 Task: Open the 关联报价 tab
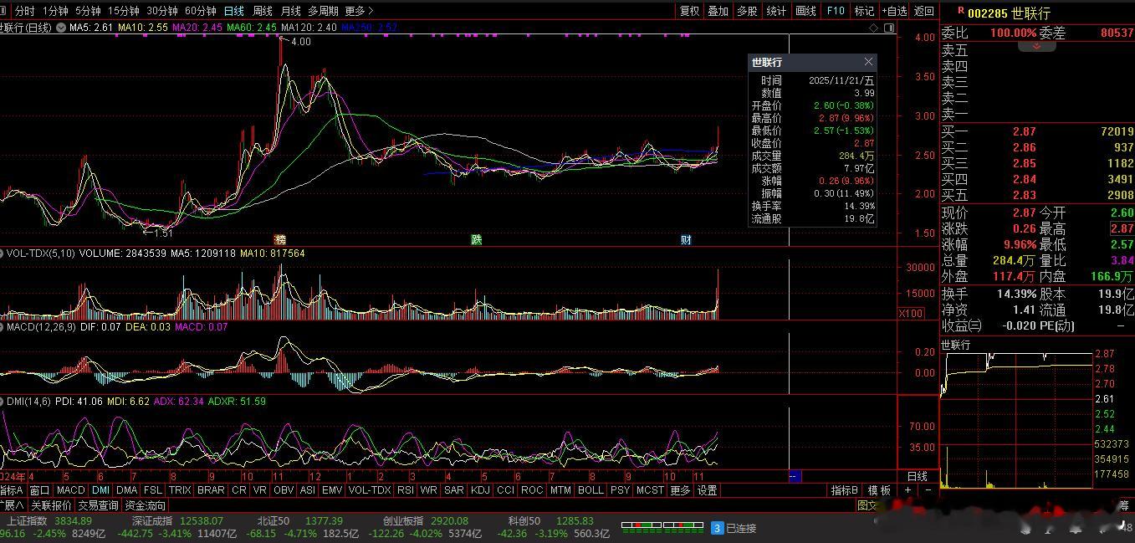51,505
